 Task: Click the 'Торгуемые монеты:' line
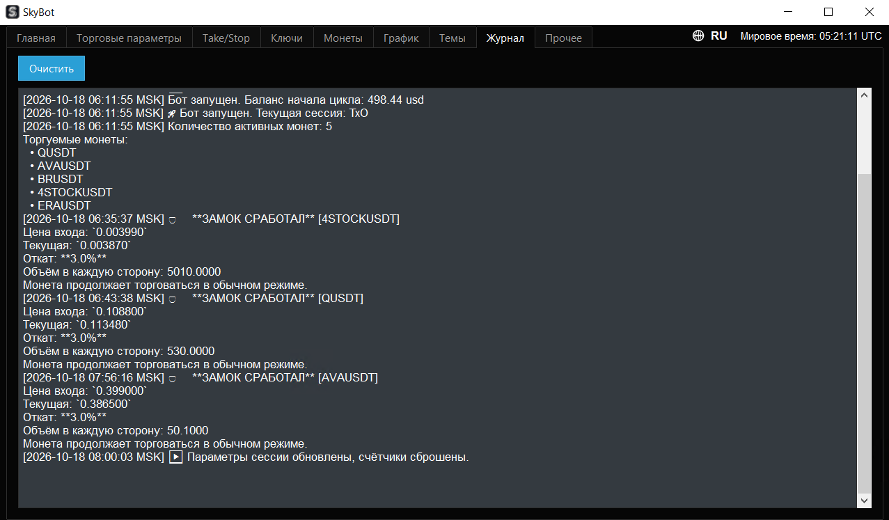[76, 140]
